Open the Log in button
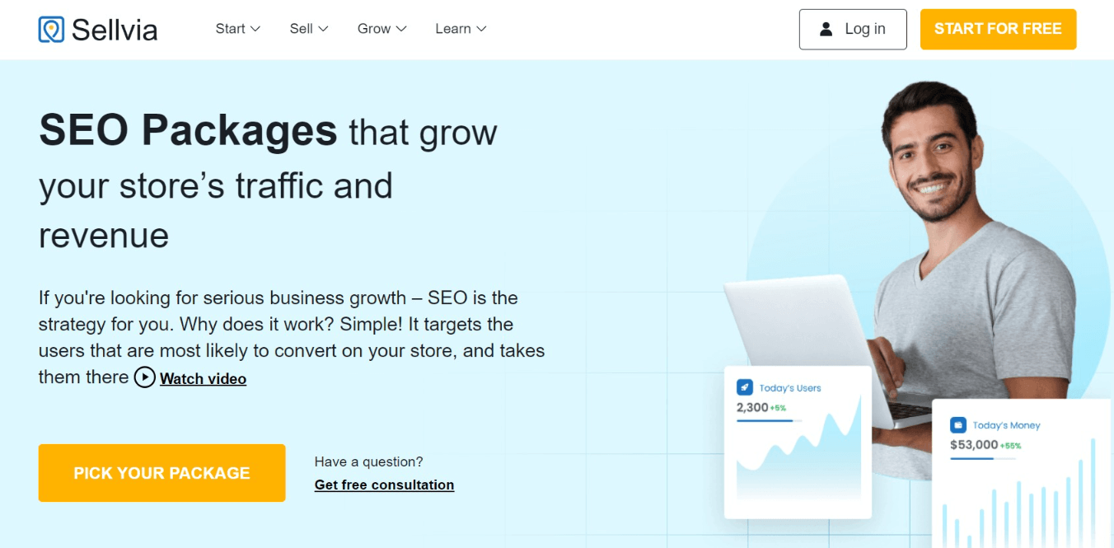The width and height of the screenshot is (1114, 548). pos(853,30)
